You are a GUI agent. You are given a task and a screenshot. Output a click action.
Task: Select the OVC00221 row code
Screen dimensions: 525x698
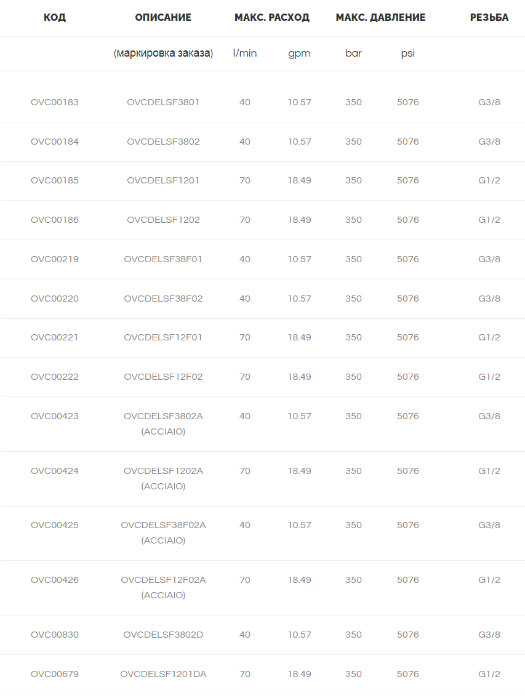click(54, 337)
